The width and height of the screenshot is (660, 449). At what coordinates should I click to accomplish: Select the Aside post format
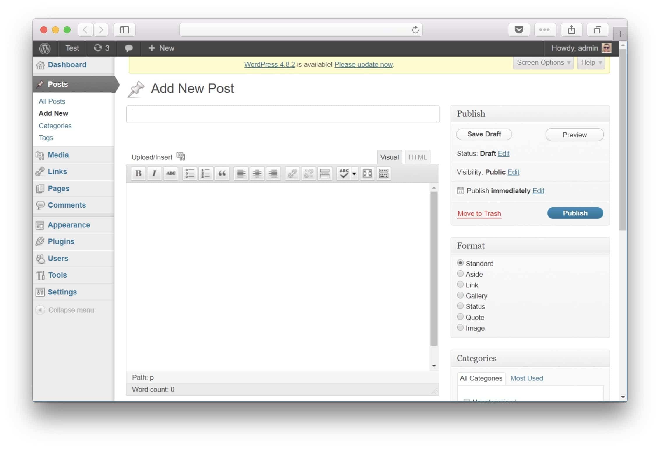(x=460, y=274)
